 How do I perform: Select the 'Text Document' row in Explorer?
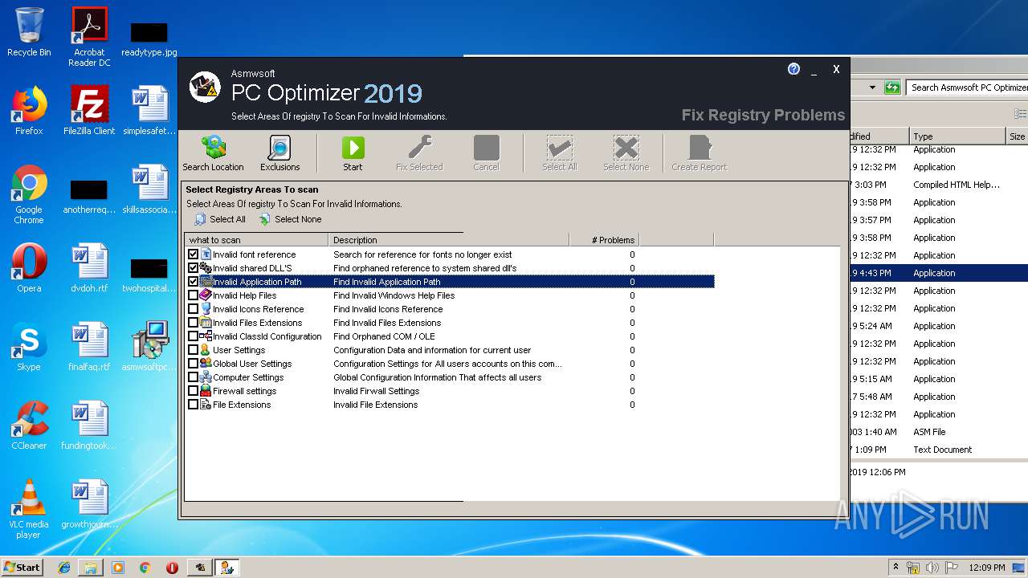click(x=938, y=450)
